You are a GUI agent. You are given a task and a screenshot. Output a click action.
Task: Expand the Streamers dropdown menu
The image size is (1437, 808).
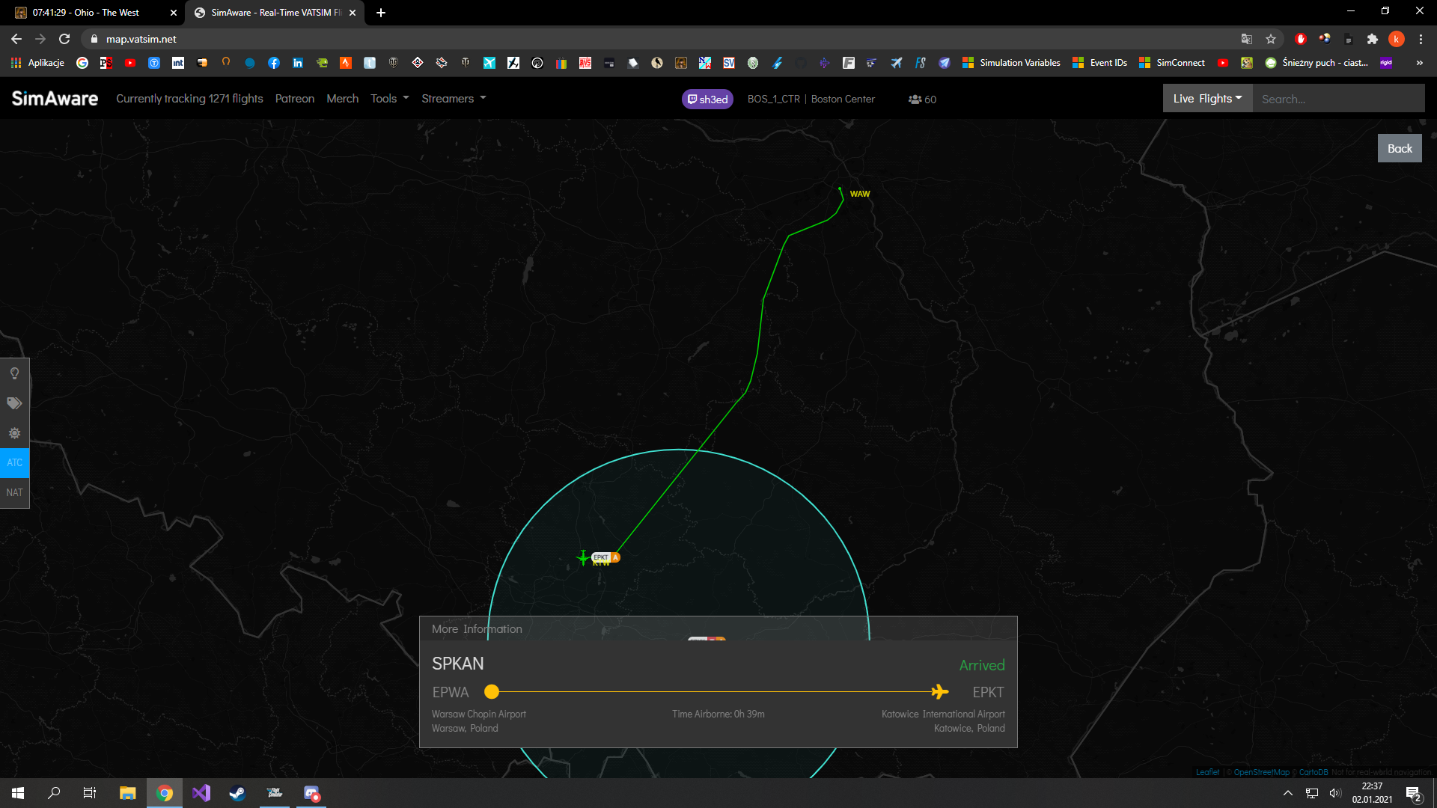[453, 99]
